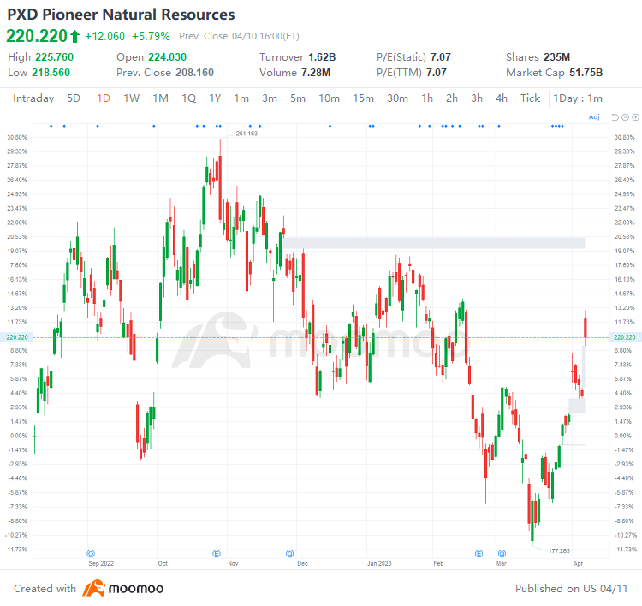Choose the Tick chart view

(530, 98)
